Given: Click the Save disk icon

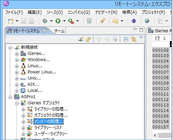Looking at the screenshot, I should (x=23, y=21).
